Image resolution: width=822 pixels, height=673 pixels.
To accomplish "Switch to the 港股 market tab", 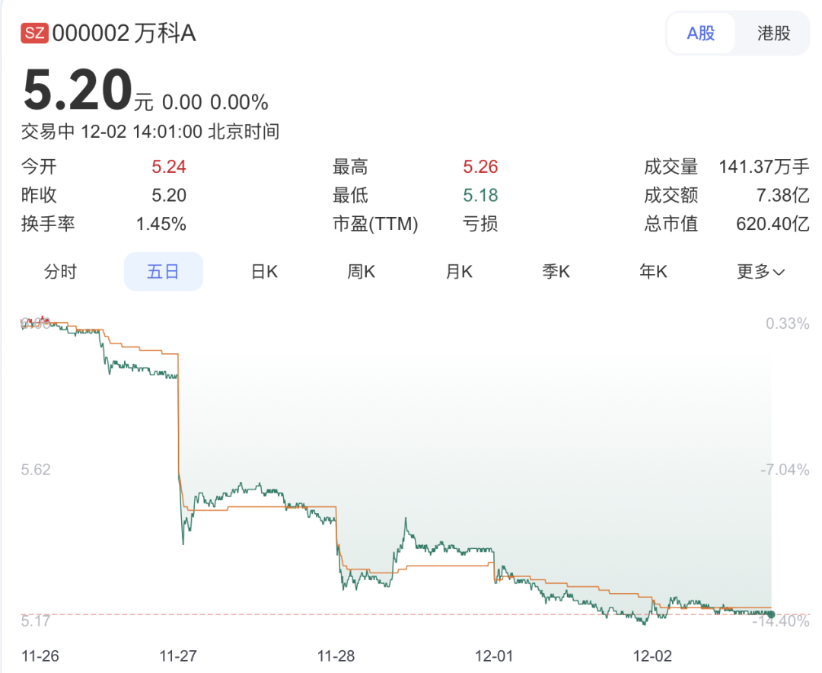I will (773, 33).
